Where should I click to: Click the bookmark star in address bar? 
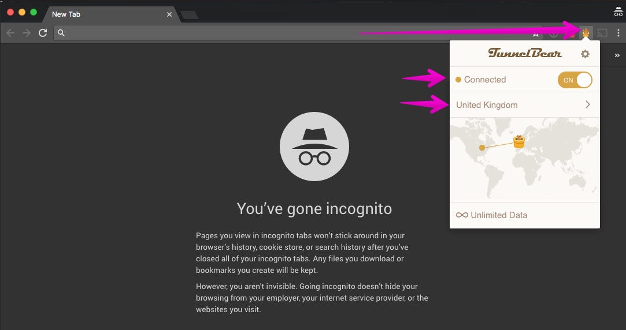535,34
